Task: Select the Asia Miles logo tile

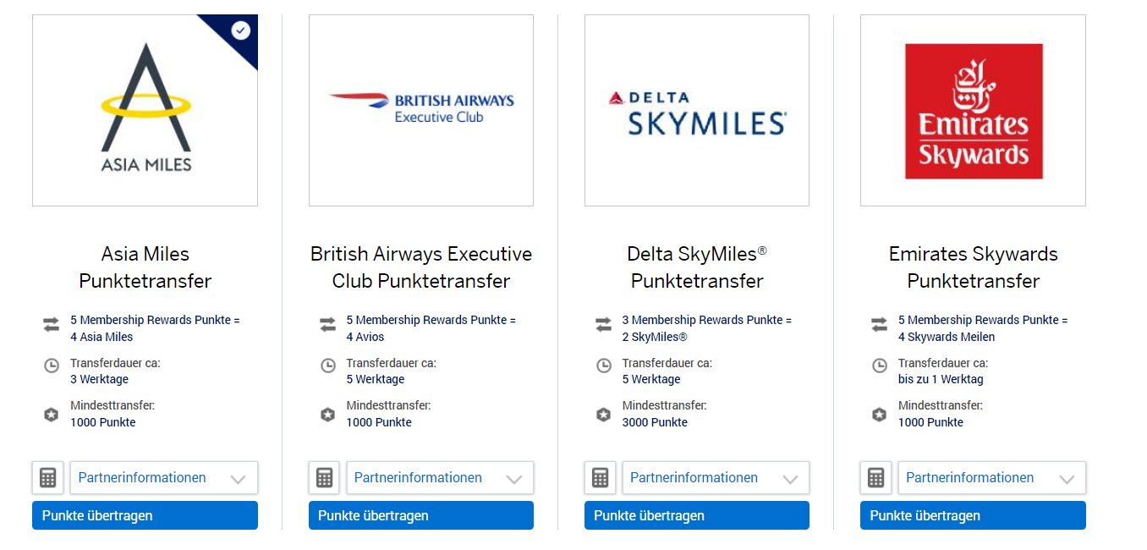Action: point(145,110)
